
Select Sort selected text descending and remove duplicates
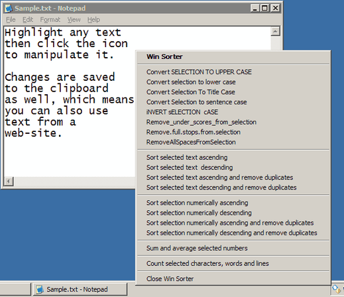(x=233, y=188)
